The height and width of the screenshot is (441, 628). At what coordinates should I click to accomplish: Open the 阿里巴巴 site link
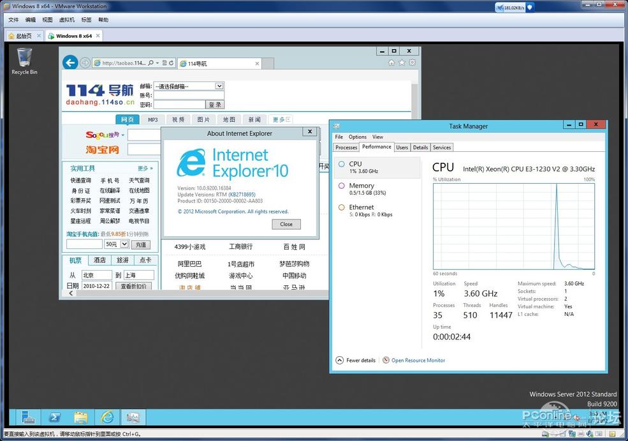click(189, 264)
